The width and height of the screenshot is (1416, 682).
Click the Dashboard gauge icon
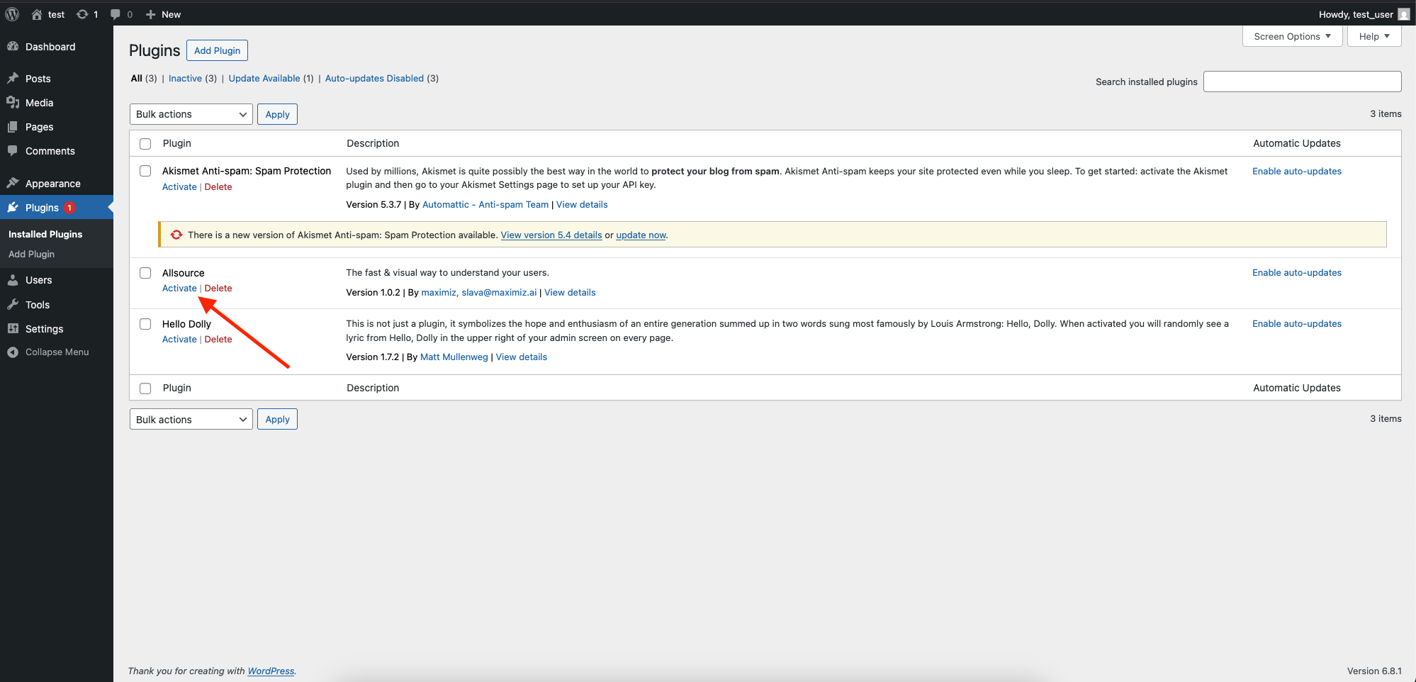[x=13, y=47]
